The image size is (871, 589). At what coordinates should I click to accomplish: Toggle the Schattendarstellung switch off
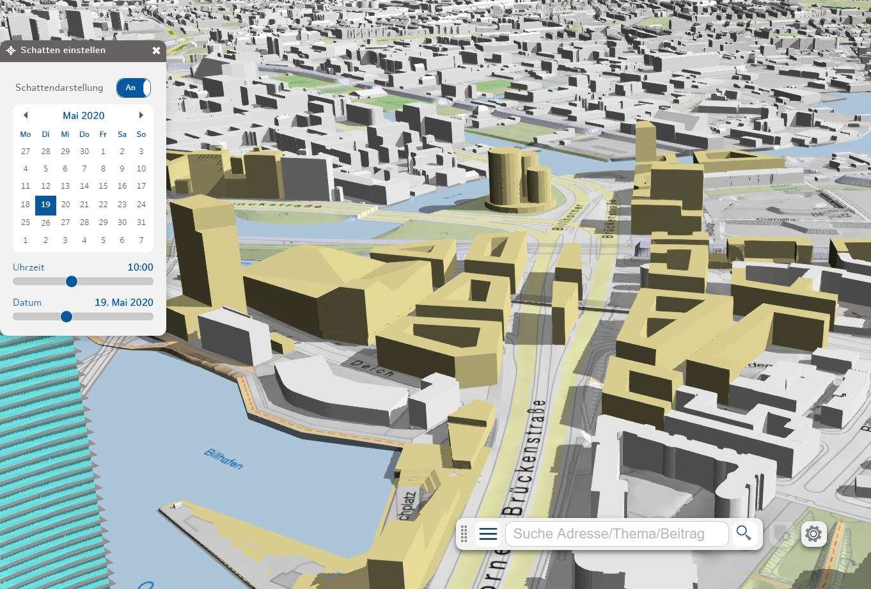tap(133, 88)
